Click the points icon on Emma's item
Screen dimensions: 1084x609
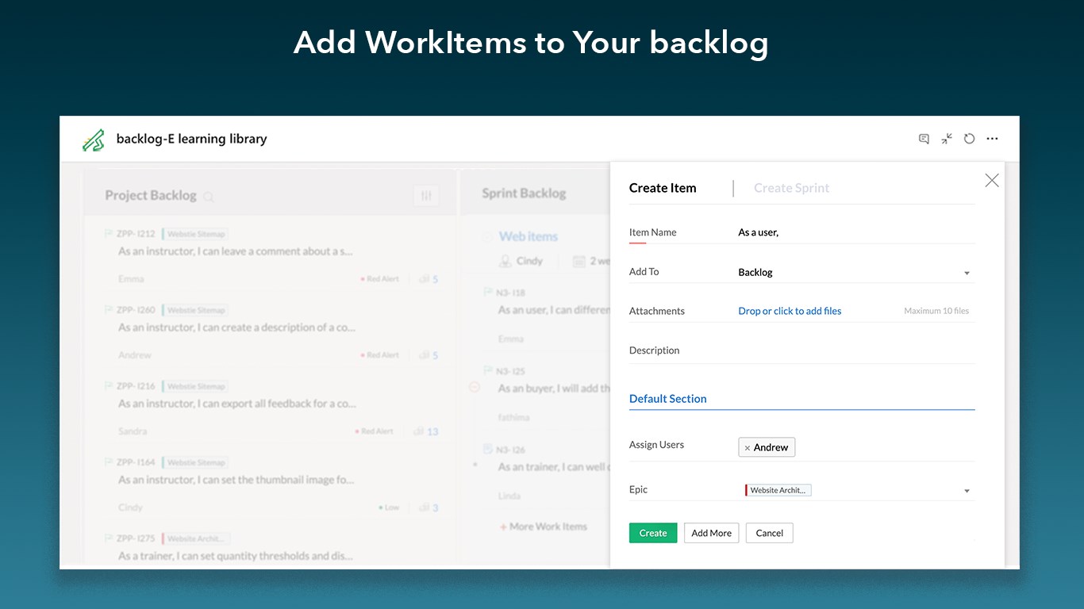[423, 279]
